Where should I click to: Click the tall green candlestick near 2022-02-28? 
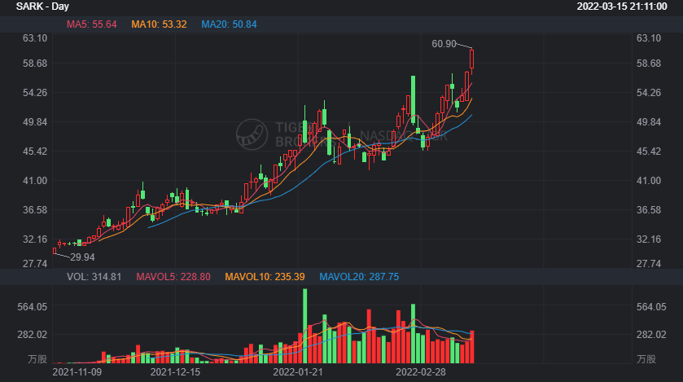pyautogui.click(x=413, y=98)
